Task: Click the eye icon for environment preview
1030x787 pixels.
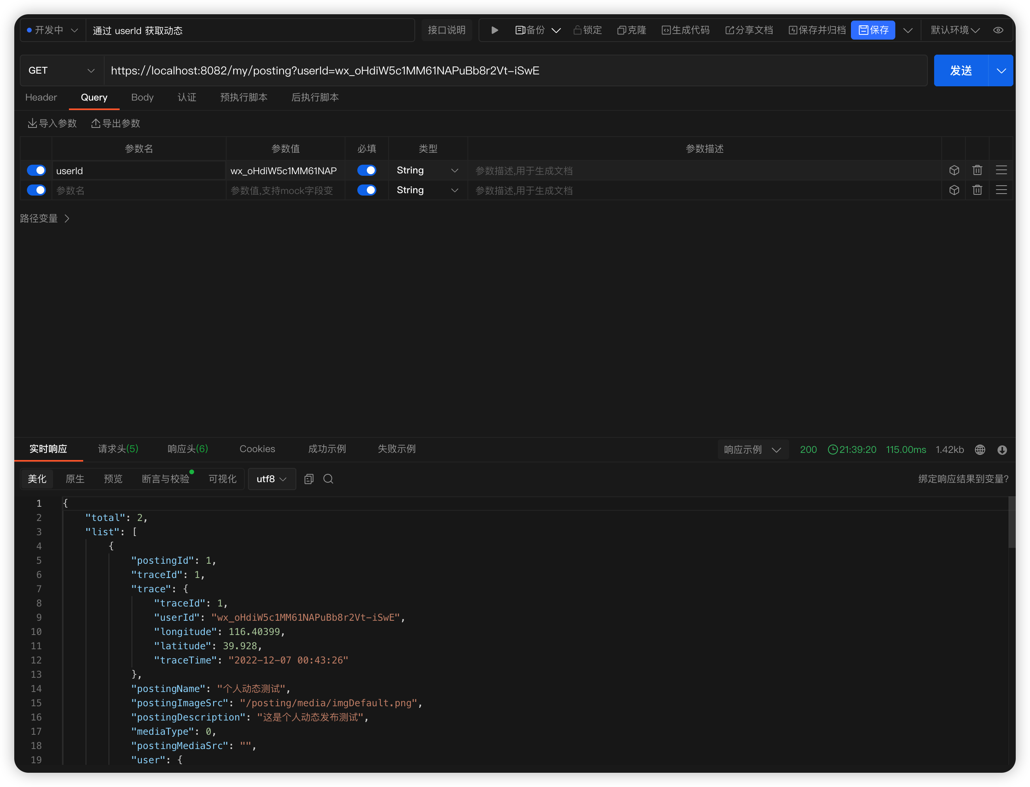Action: click(x=998, y=30)
